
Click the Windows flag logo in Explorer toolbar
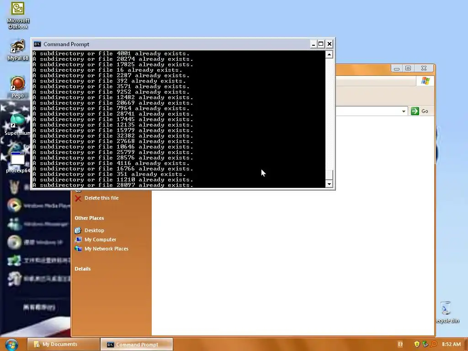pos(425,81)
